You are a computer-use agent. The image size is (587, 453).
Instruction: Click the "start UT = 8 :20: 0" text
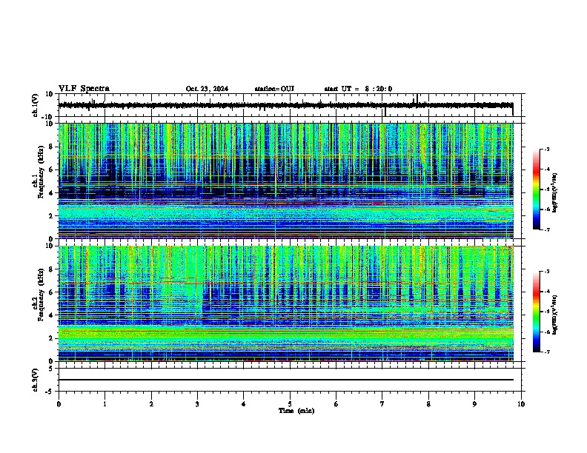coord(358,89)
